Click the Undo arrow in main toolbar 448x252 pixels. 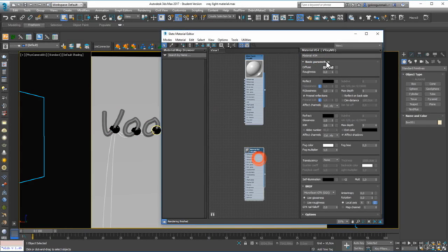[5, 17]
